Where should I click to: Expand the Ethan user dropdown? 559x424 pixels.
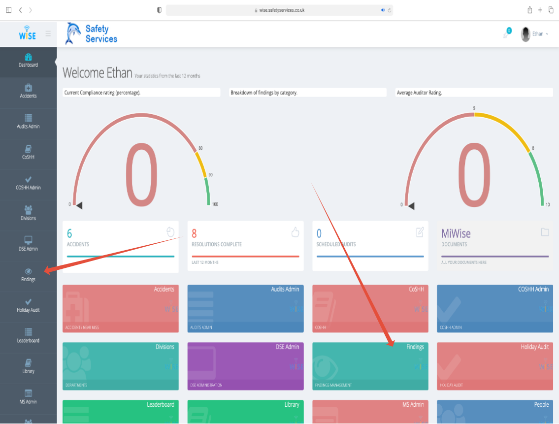[x=540, y=34]
